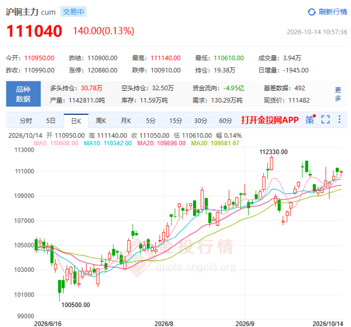Click the 99000 y-axis label
The width and height of the screenshot is (351, 327).
click(26, 316)
